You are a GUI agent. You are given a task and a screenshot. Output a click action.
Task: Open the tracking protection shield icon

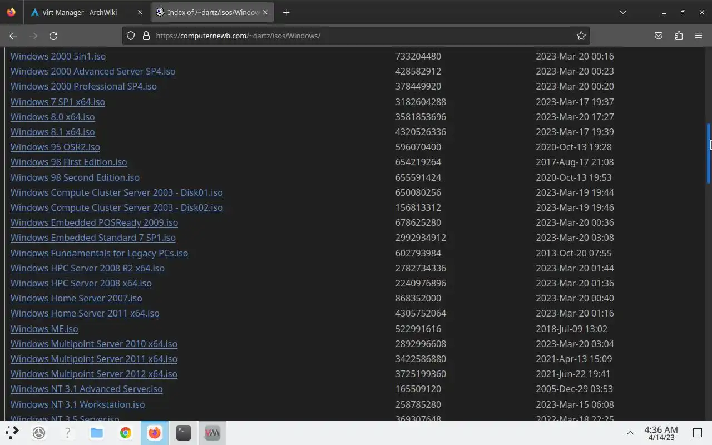point(131,36)
